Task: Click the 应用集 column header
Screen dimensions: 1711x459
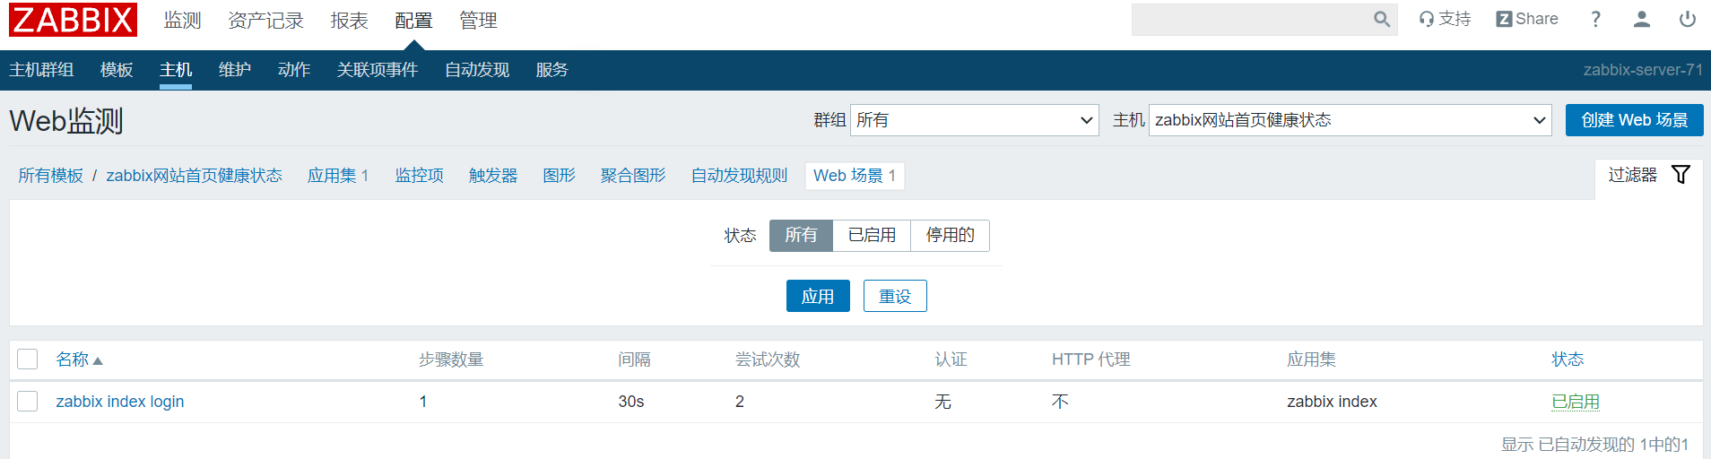Action: pyautogui.click(x=1311, y=359)
